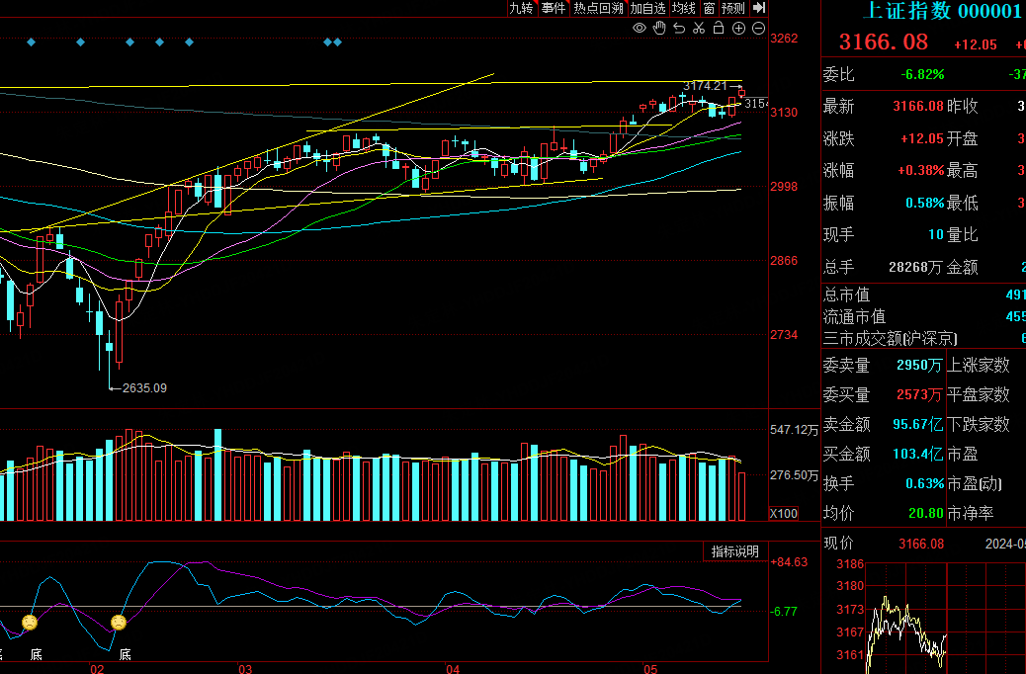This screenshot has width=1026, height=674.
Task: Open the 事件 events tab
Action: tap(554, 8)
